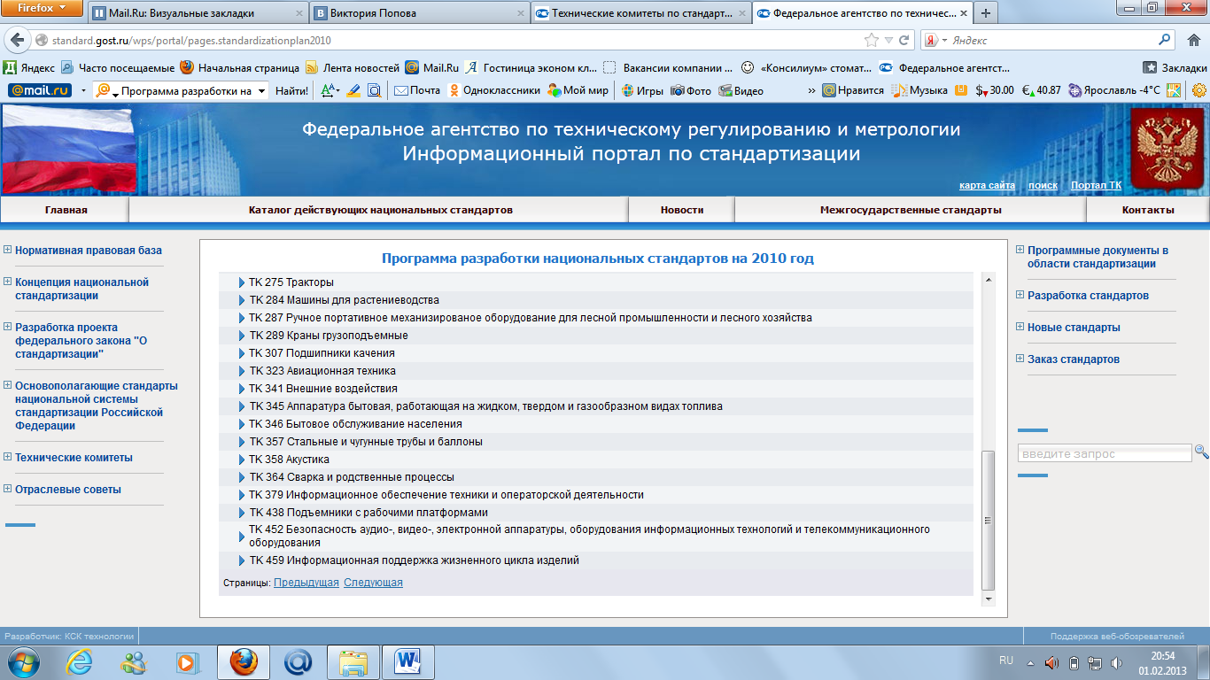Expand Разработка стандартов on right panel
The width and height of the screenshot is (1210, 680).
coord(1020,295)
